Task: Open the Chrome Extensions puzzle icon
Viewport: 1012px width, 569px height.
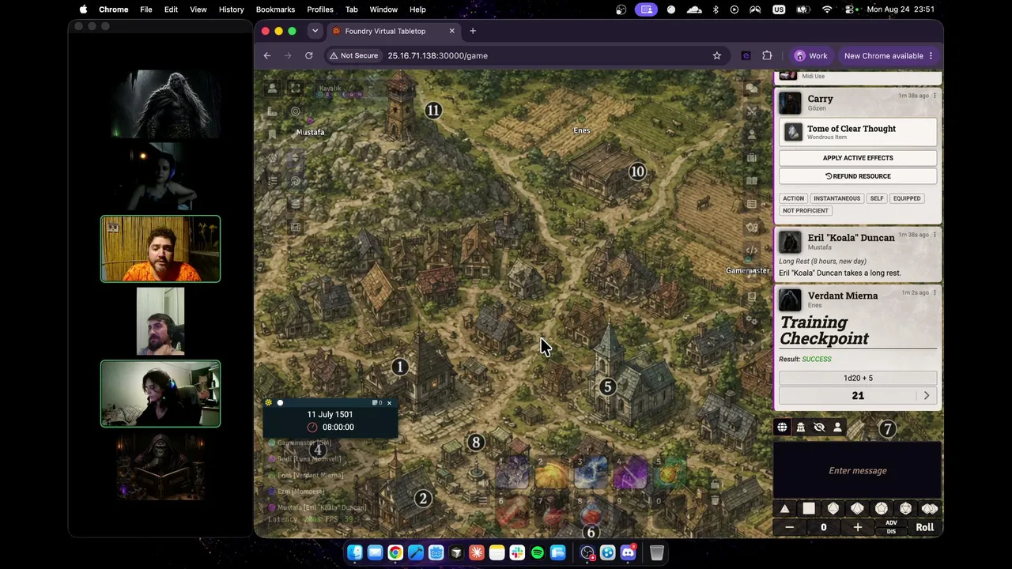Action: [767, 55]
